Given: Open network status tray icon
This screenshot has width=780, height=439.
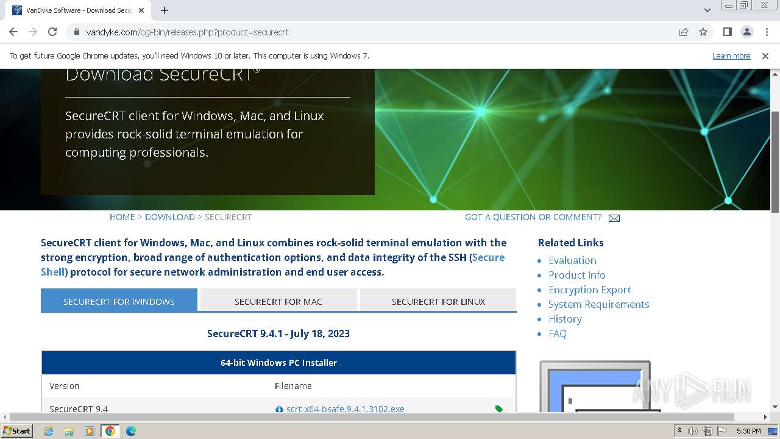Looking at the screenshot, I should [707, 431].
